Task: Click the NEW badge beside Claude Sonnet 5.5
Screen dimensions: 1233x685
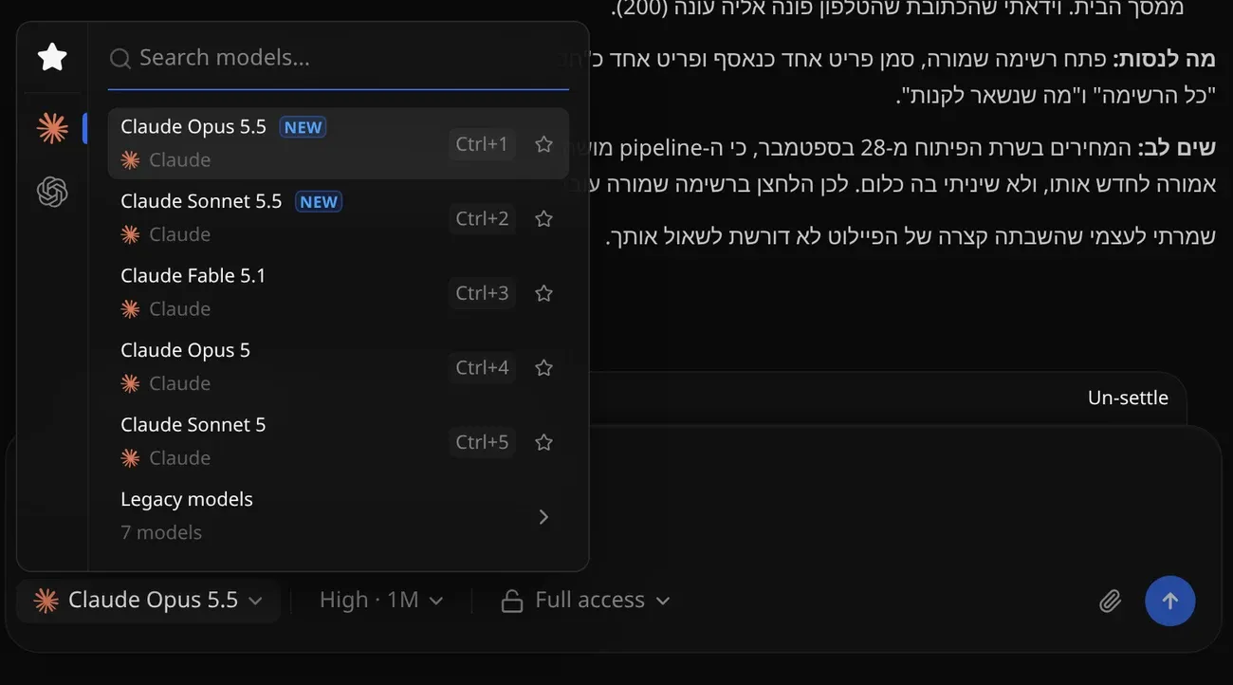Action: coord(319,201)
